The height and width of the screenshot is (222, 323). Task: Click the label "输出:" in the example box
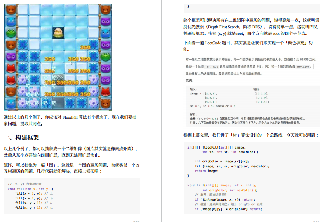click(257, 89)
